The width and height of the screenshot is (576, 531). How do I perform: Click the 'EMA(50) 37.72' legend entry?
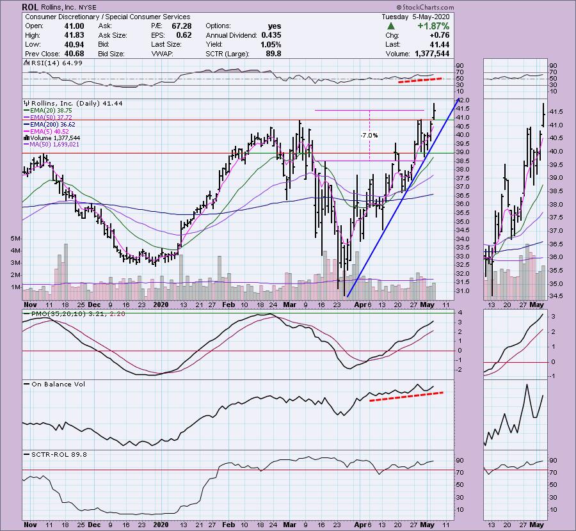point(51,118)
